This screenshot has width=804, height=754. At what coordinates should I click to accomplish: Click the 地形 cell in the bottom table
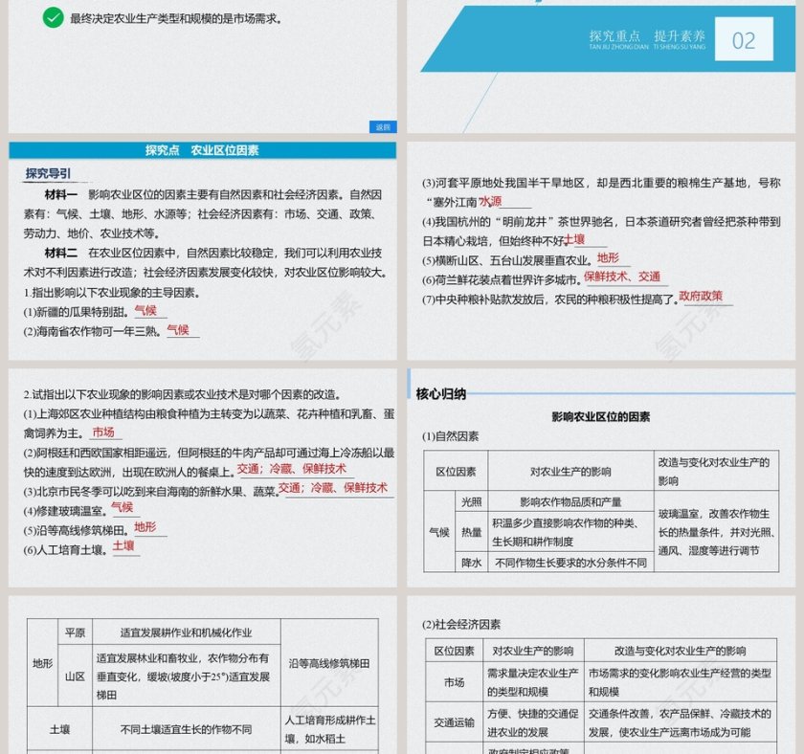point(38,661)
